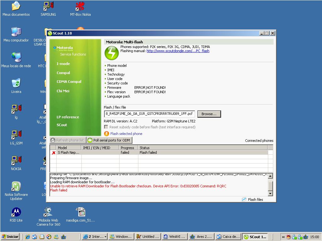
Task: Click the red X failed status icon
Action: tap(53, 153)
